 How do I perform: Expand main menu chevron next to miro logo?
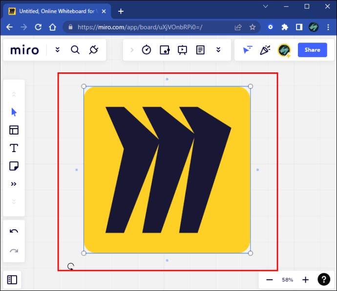57,50
